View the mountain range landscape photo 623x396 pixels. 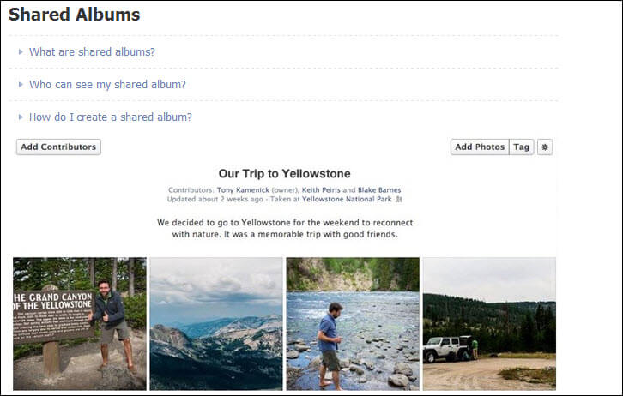(216, 323)
